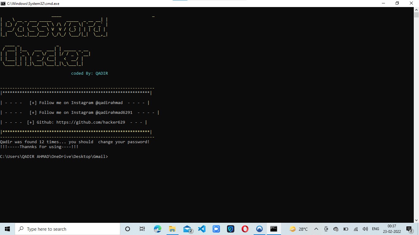Open the NordVPN taskbar icon
419x235 pixels.
tap(259, 229)
